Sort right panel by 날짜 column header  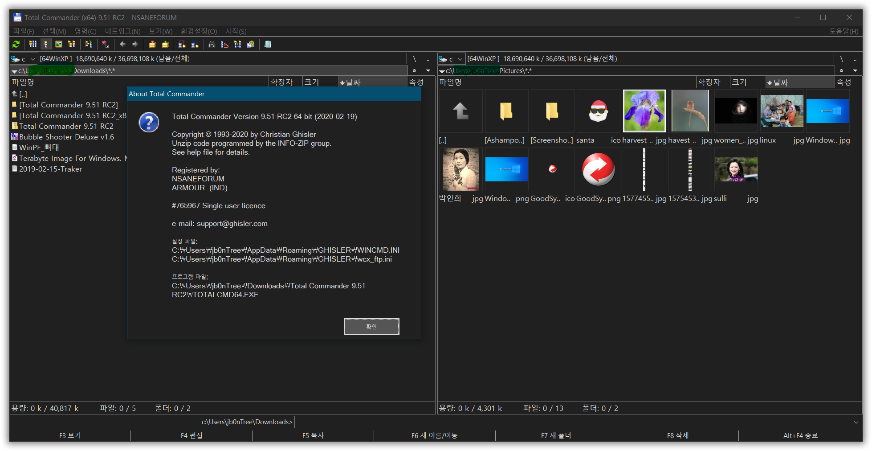coord(799,82)
